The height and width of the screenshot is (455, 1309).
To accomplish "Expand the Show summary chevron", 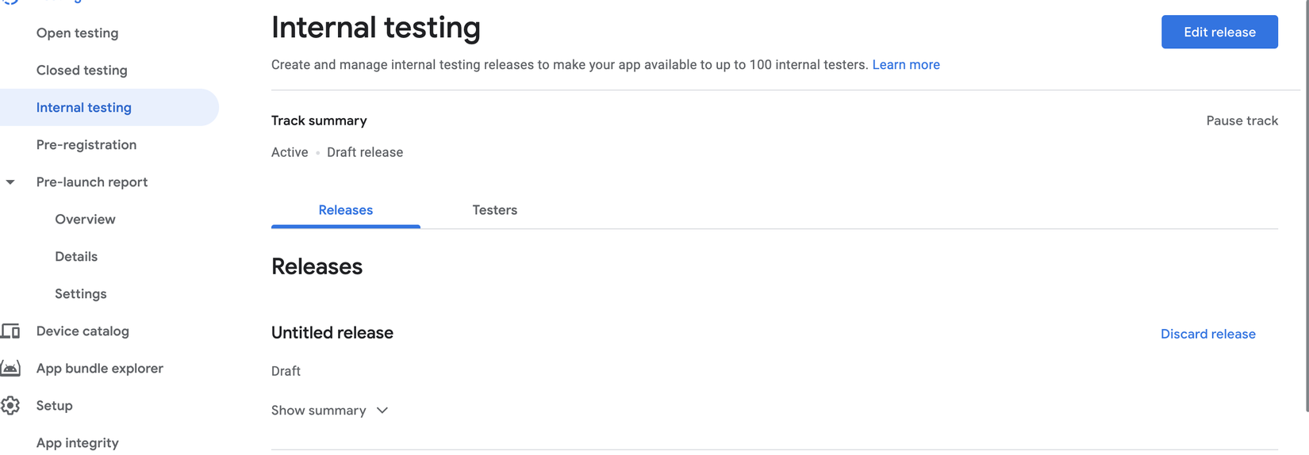I will pyautogui.click(x=382, y=411).
